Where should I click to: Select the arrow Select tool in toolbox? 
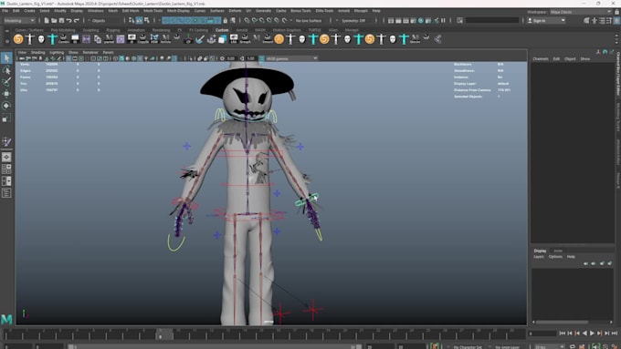(6, 58)
